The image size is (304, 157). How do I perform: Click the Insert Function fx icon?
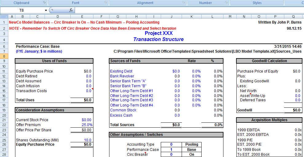point(71,10)
